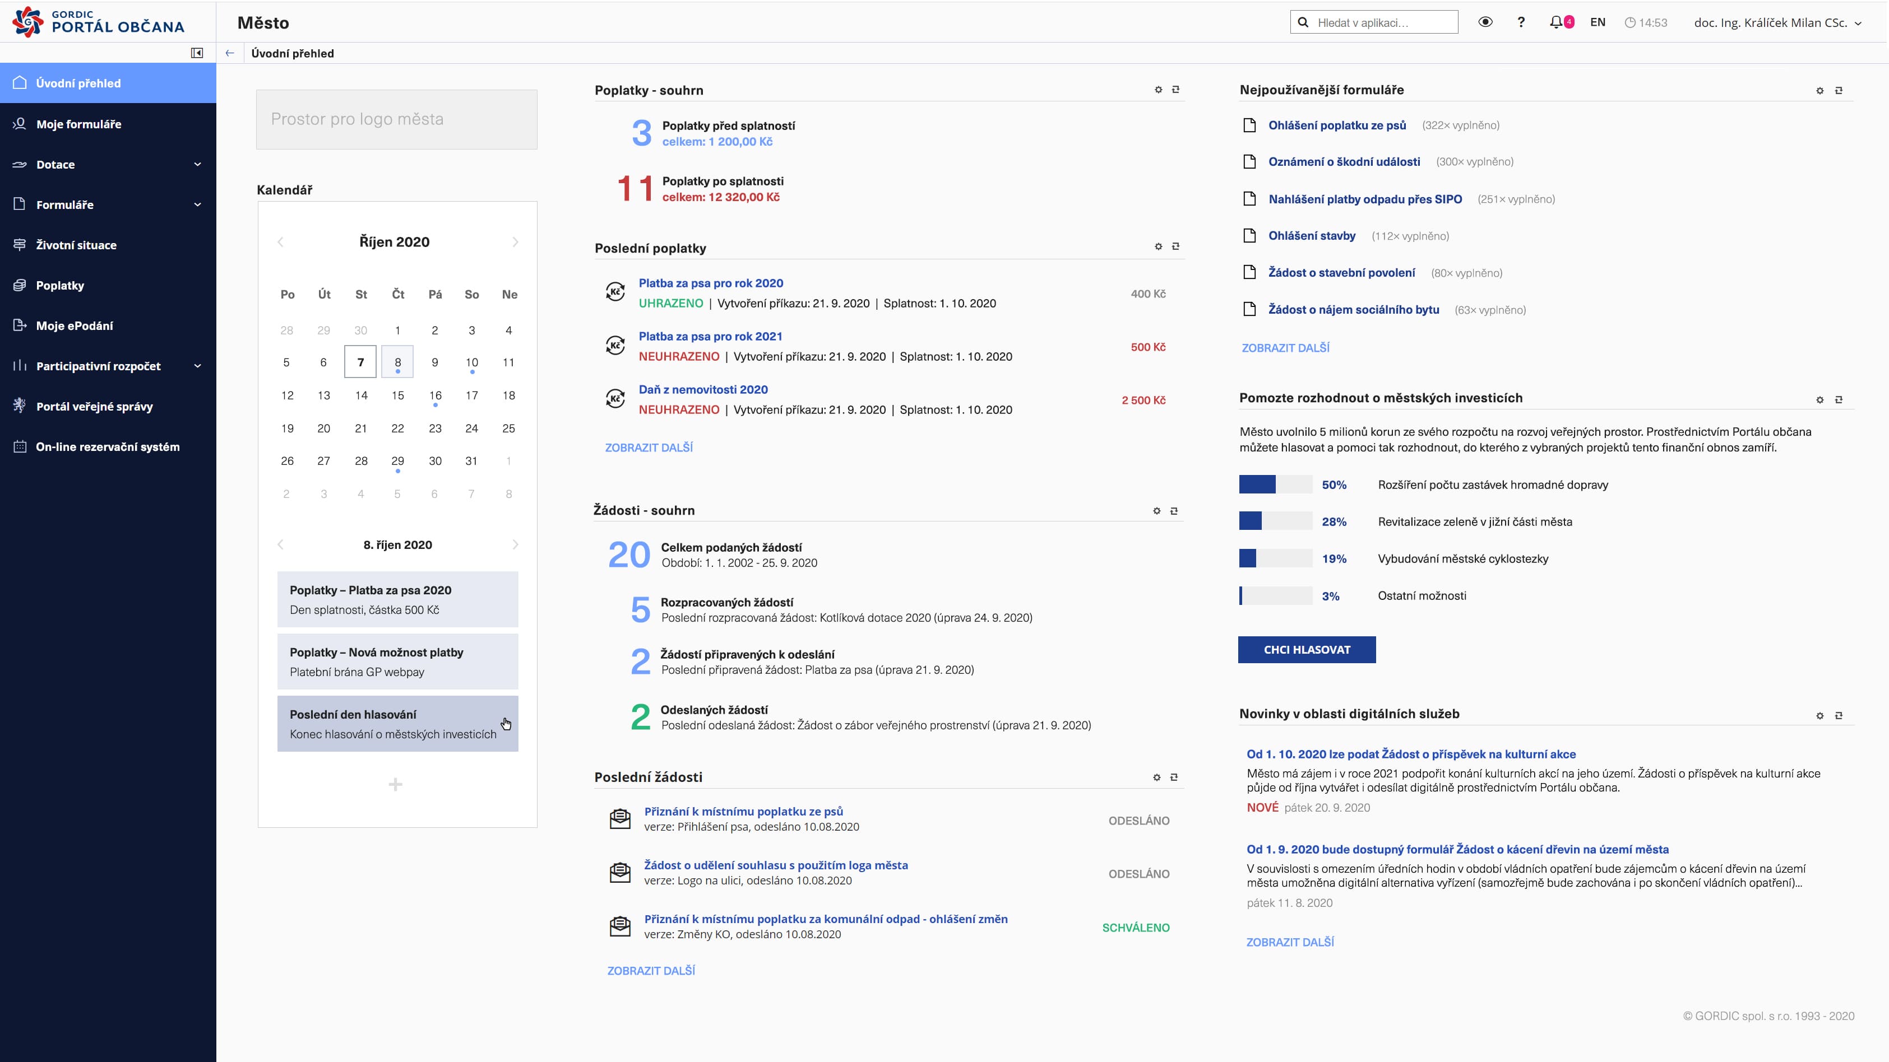Open news about příspěvek na kulturní akce
Image resolution: width=1889 pixels, height=1062 pixels.
click(1411, 754)
